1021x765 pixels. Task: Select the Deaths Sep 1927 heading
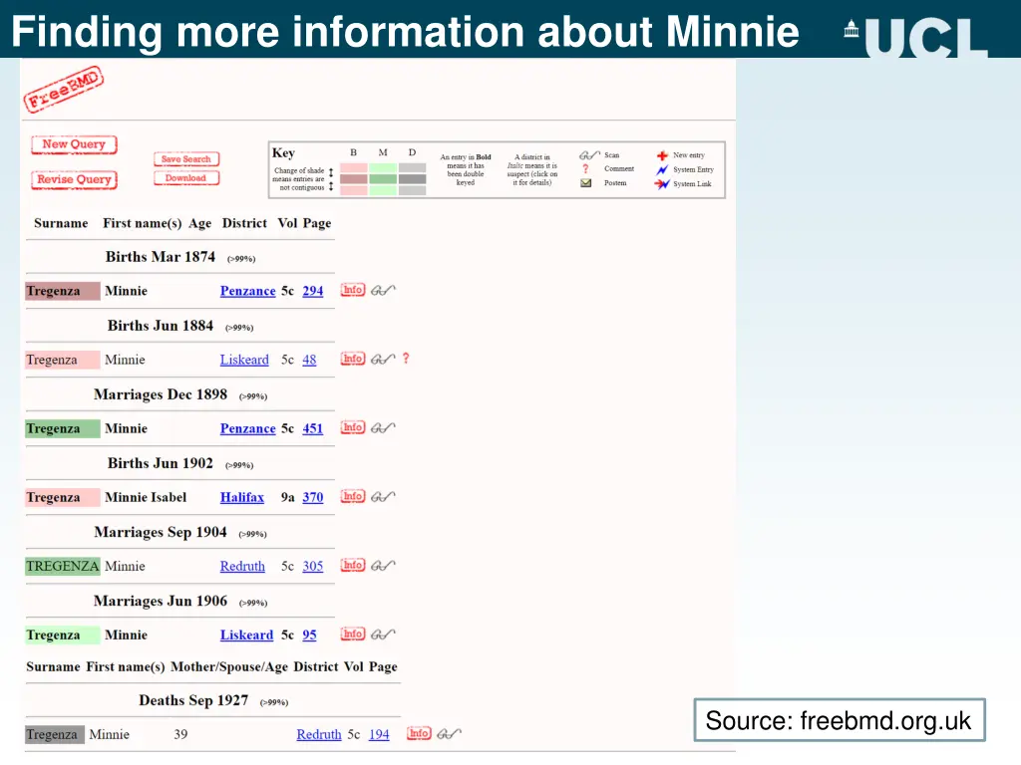pos(193,700)
